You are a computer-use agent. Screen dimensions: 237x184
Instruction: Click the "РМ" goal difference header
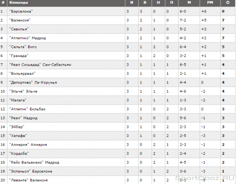(210, 3)
